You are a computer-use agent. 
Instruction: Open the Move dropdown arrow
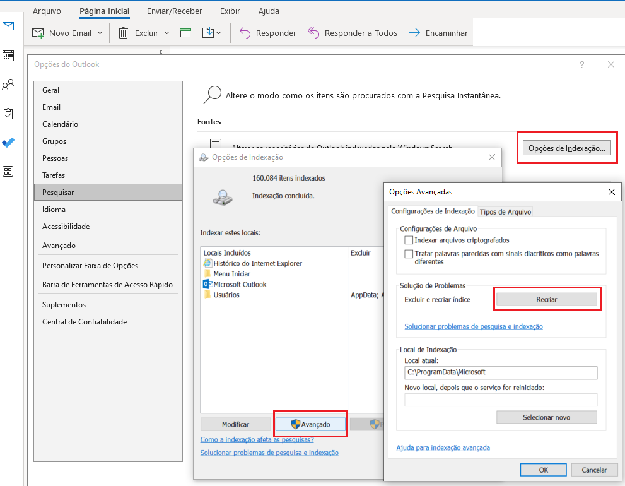218,33
